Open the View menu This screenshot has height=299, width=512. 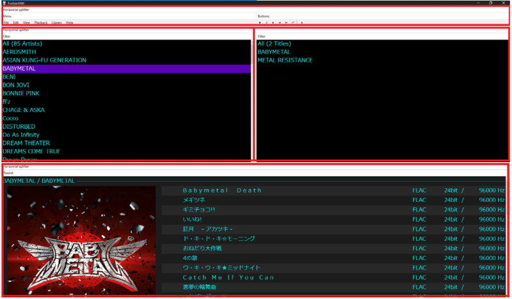point(26,22)
